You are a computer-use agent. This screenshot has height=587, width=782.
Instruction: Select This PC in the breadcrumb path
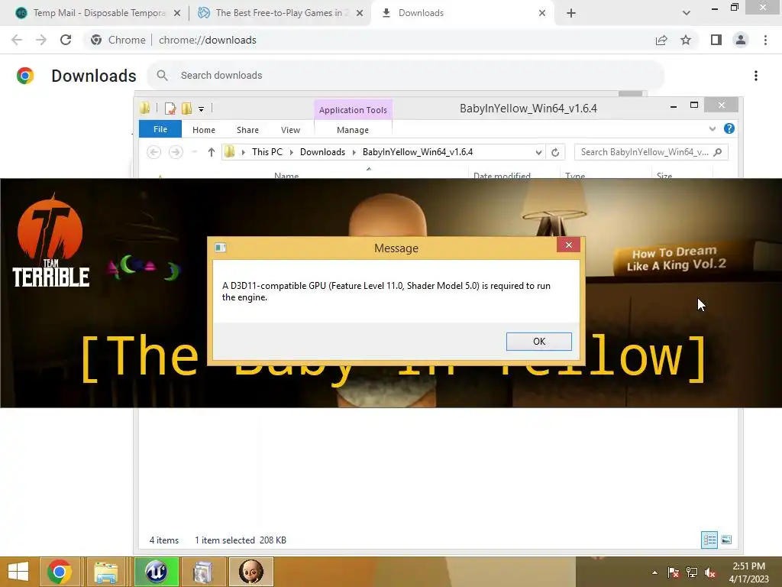click(x=267, y=152)
